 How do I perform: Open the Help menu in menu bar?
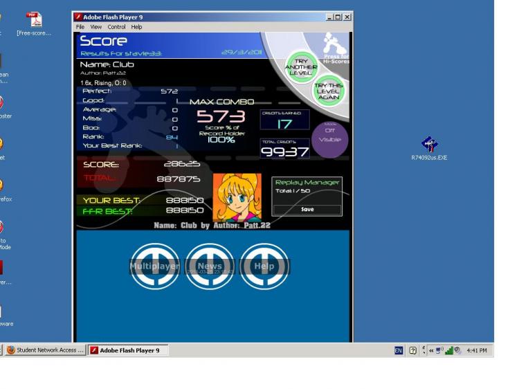[136, 27]
